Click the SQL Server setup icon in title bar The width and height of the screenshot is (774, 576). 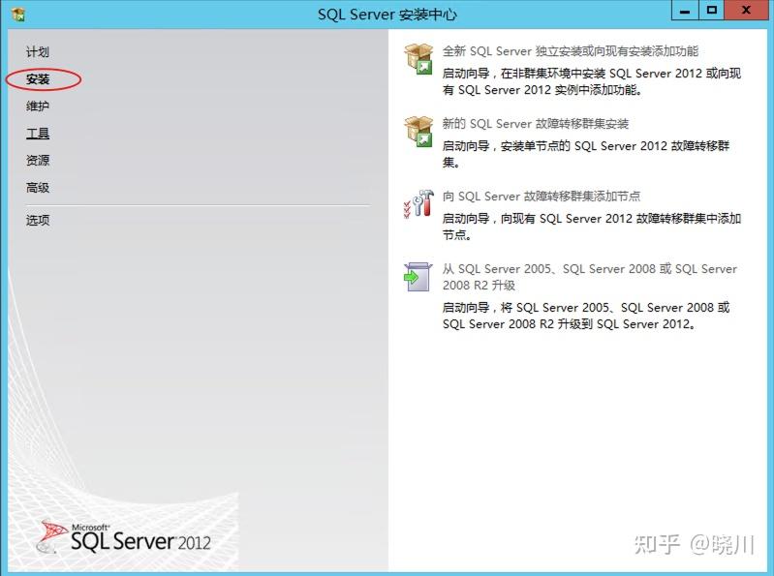coord(18,15)
